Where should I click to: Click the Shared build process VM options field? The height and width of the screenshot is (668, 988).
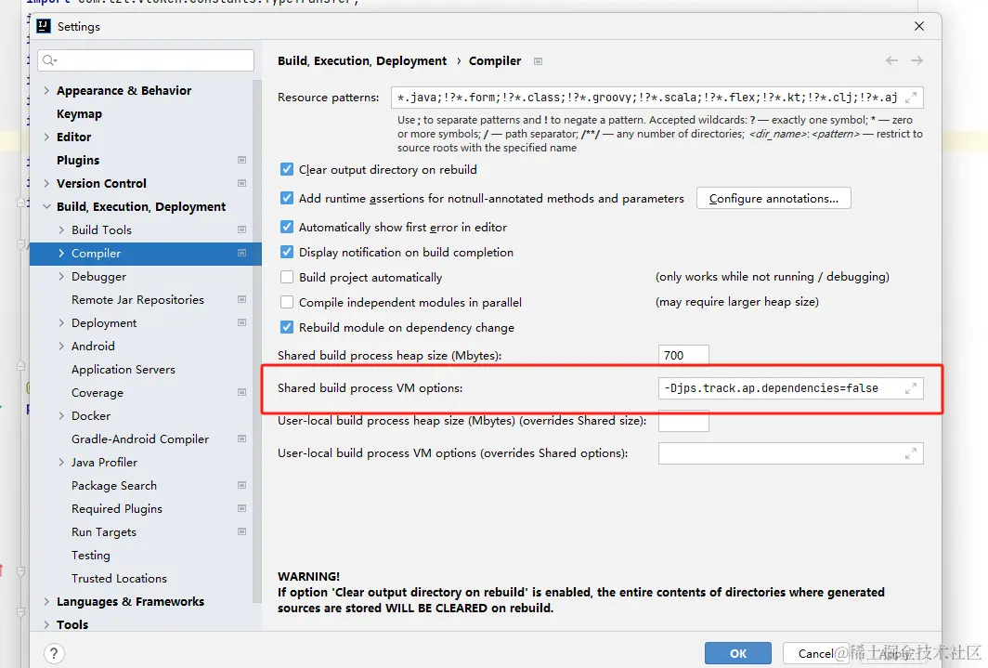point(791,388)
